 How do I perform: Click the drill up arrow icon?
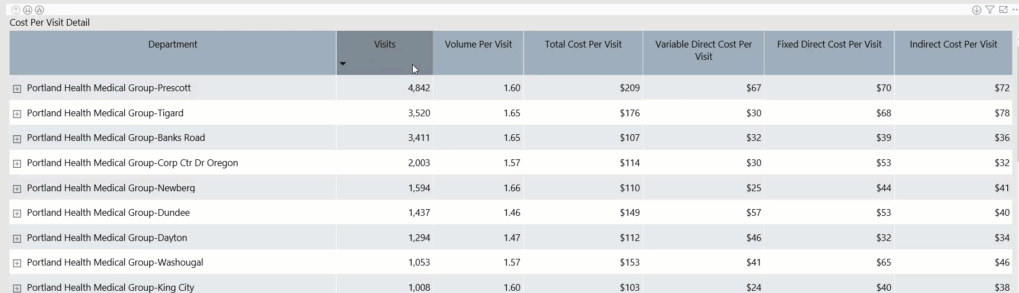tap(16, 10)
